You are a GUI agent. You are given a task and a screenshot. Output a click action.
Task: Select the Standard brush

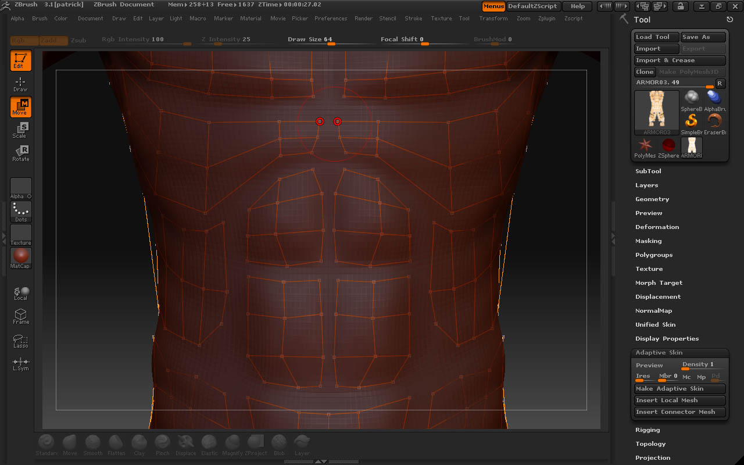(46, 445)
